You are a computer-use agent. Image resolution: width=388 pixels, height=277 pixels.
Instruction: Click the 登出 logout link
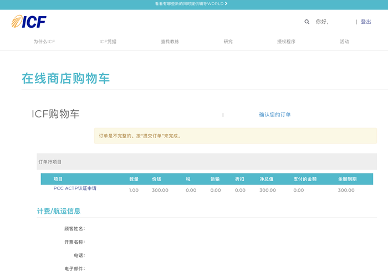pyautogui.click(x=366, y=22)
